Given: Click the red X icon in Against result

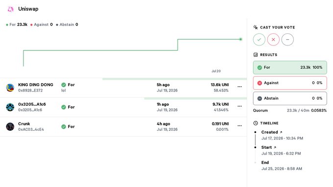Looking at the screenshot, I should click(x=260, y=83).
